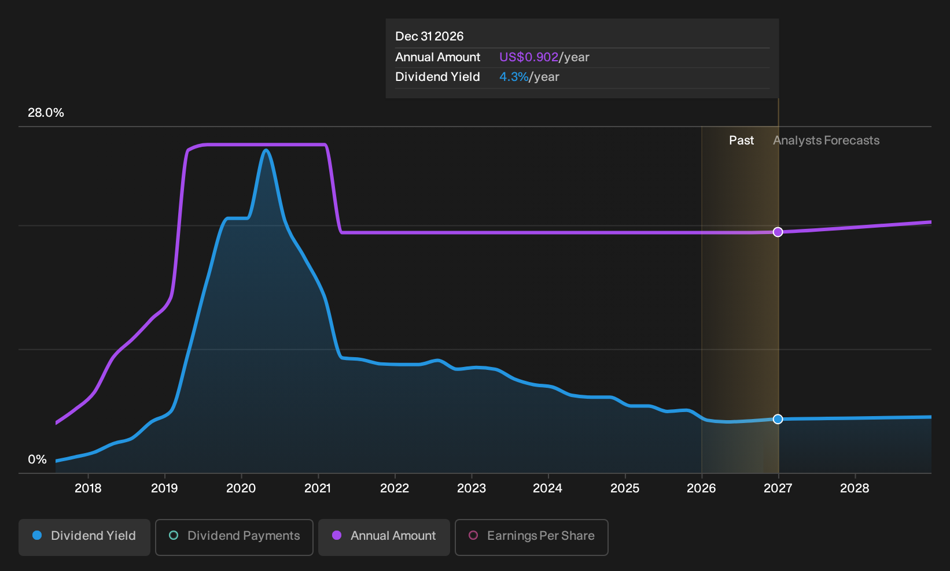Click the 28.0% y-axis label

tap(46, 113)
